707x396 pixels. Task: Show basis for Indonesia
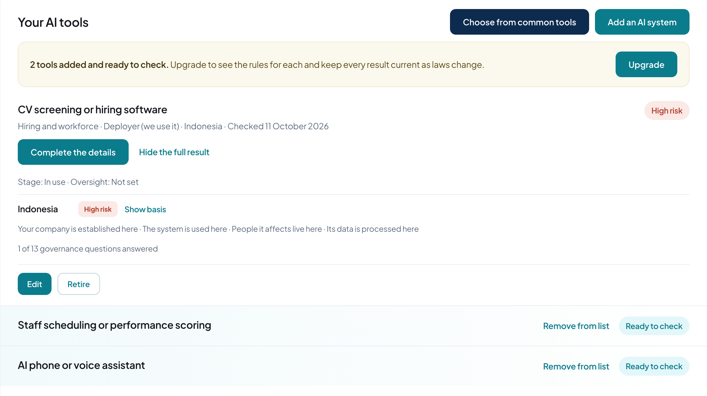[x=145, y=209]
